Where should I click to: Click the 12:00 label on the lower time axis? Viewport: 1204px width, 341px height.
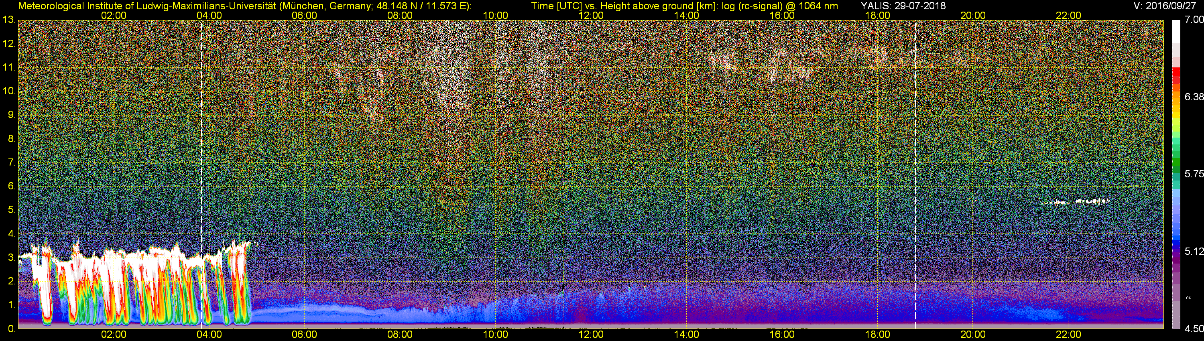coord(591,335)
